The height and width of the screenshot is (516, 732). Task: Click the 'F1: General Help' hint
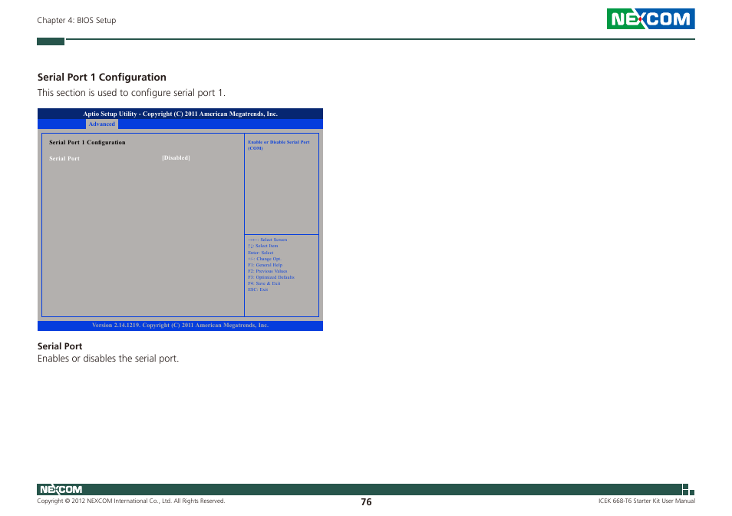pos(265,265)
